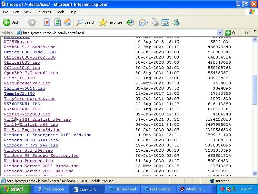Open the Win10_21H1_English_x64.iso link
This screenshot has height=194, width=258.
coord(37,119)
